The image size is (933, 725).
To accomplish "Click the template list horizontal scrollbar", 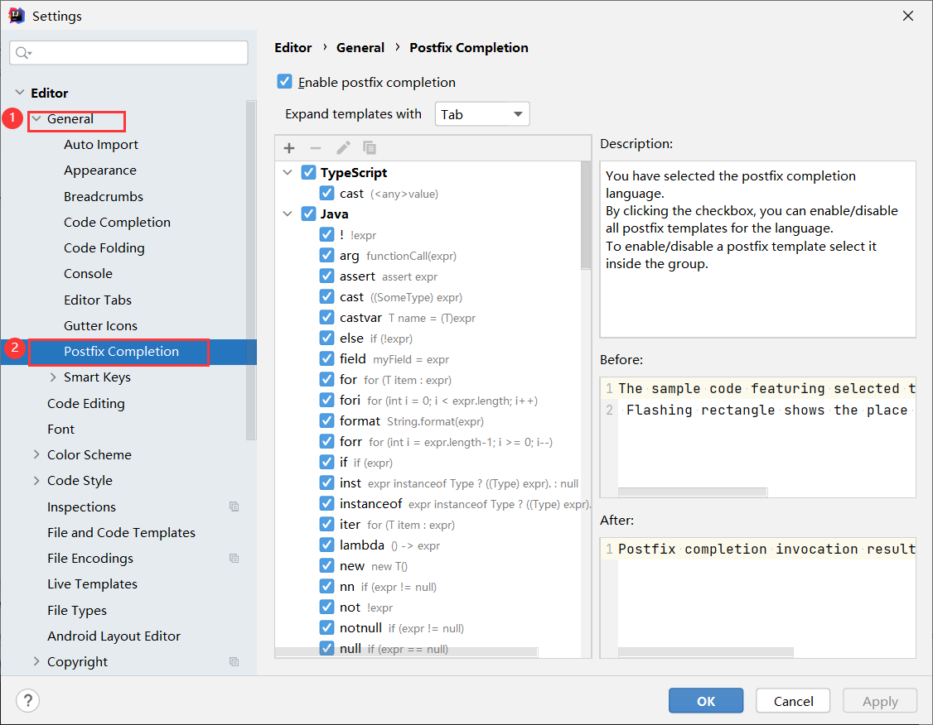I will pyautogui.click(x=406, y=652).
